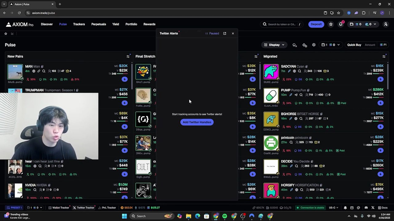Click the Quick Buy Amount field
The image size is (394, 221).
tap(370, 45)
